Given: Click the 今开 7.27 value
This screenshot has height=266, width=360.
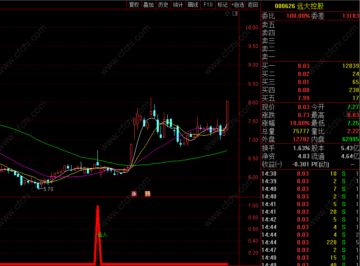Looking at the screenshot, I should pyautogui.click(x=353, y=107).
